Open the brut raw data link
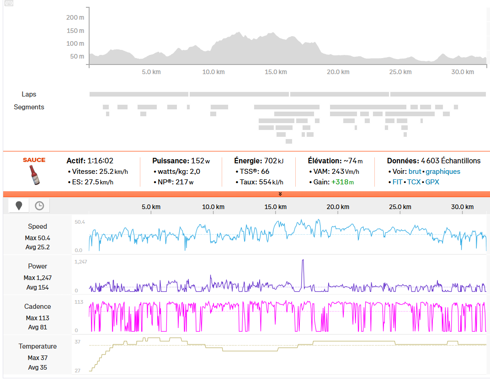The image size is (490, 382). pyautogui.click(x=415, y=172)
